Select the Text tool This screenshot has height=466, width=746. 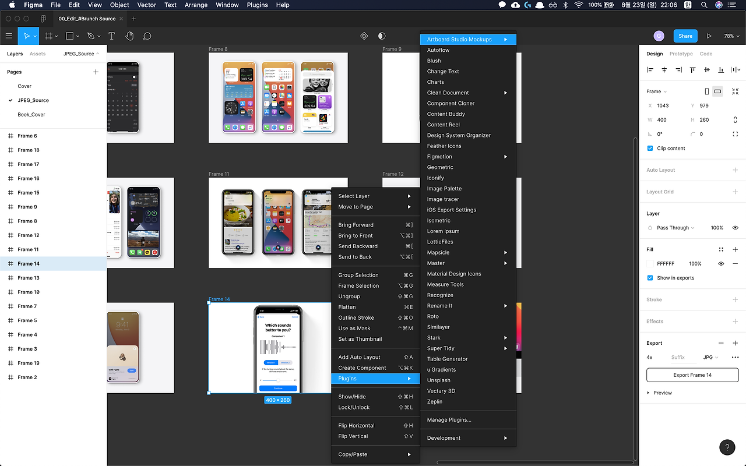(112, 36)
